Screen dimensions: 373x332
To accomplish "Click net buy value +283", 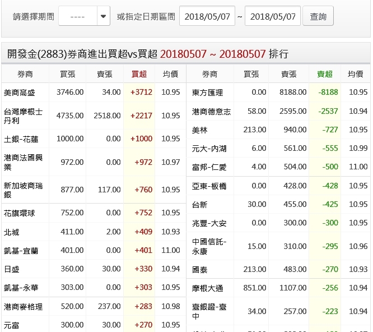I will (143, 306).
